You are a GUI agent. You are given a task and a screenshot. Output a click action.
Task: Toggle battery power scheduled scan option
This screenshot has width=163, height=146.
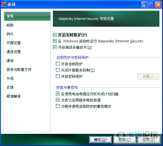[x=58, y=94]
